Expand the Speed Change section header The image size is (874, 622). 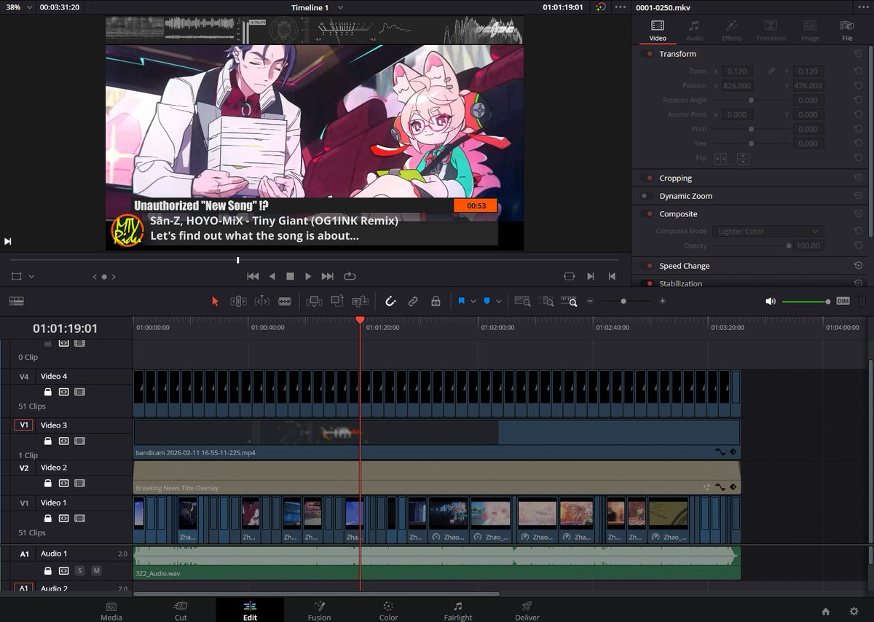(x=685, y=266)
